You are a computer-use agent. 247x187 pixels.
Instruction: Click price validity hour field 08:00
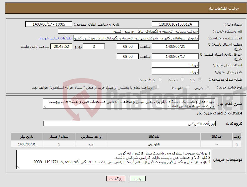click(x=128, y=56)
